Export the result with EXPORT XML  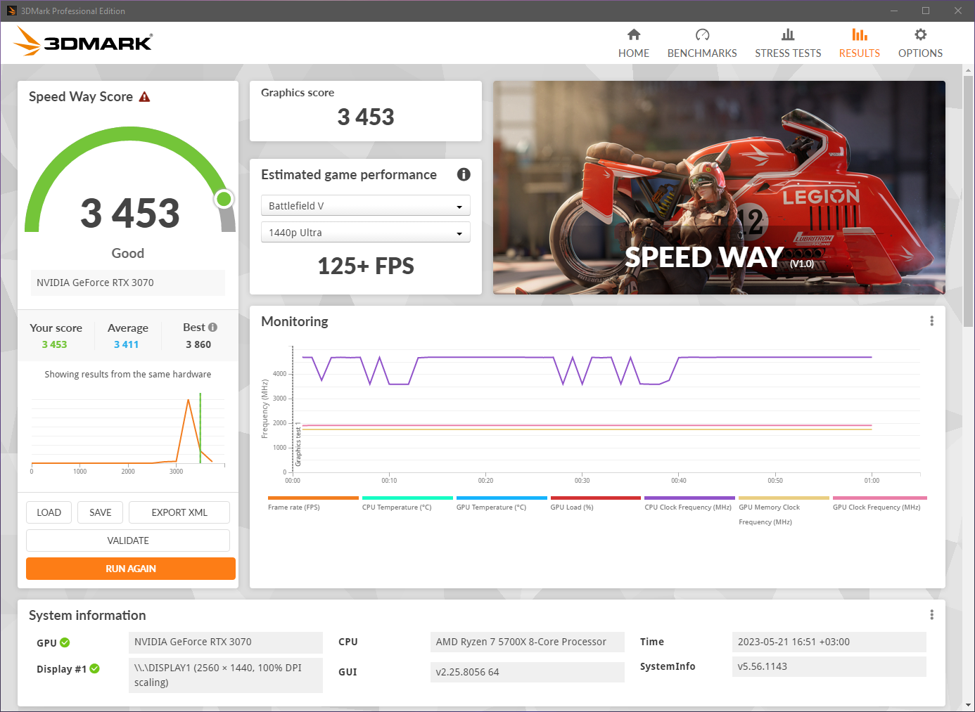[x=179, y=512]
